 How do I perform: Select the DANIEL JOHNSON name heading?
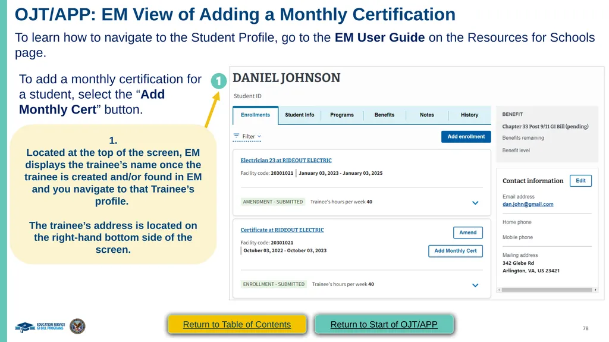[286, 78]
